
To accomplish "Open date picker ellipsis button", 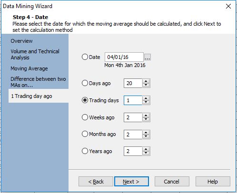I will [x=148, y=57].
